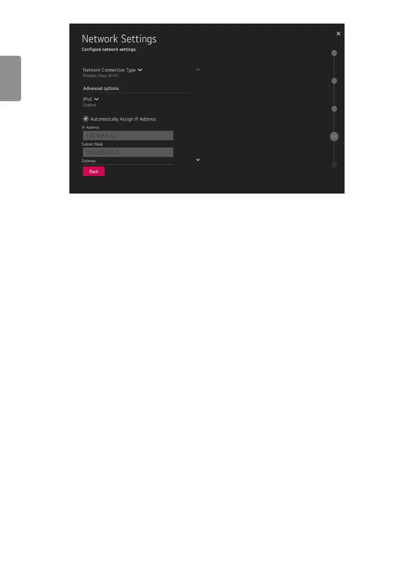Select the last dimmed step dot
This screenshot has height=572, width=403.
pyautogui.click(x=334, y=165)
